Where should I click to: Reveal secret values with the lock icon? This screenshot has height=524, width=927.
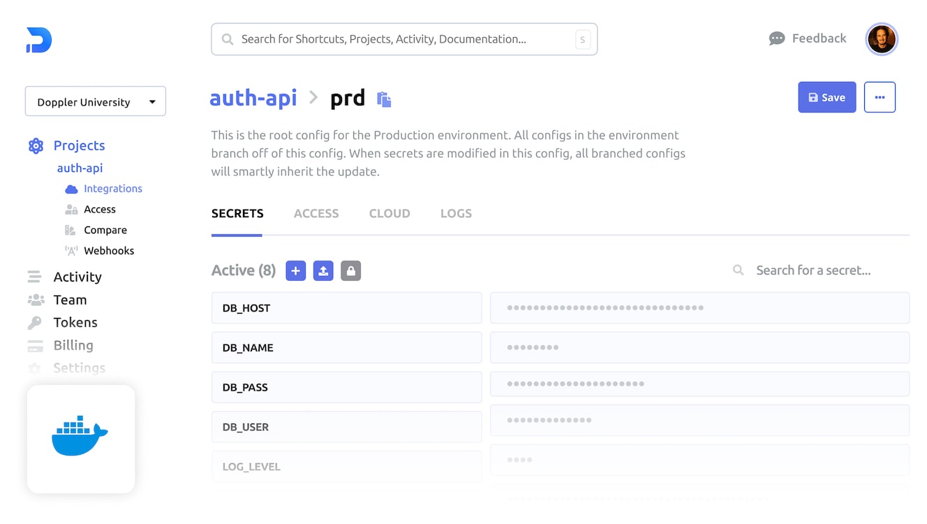pyautogui.click(x=350, y=270)
